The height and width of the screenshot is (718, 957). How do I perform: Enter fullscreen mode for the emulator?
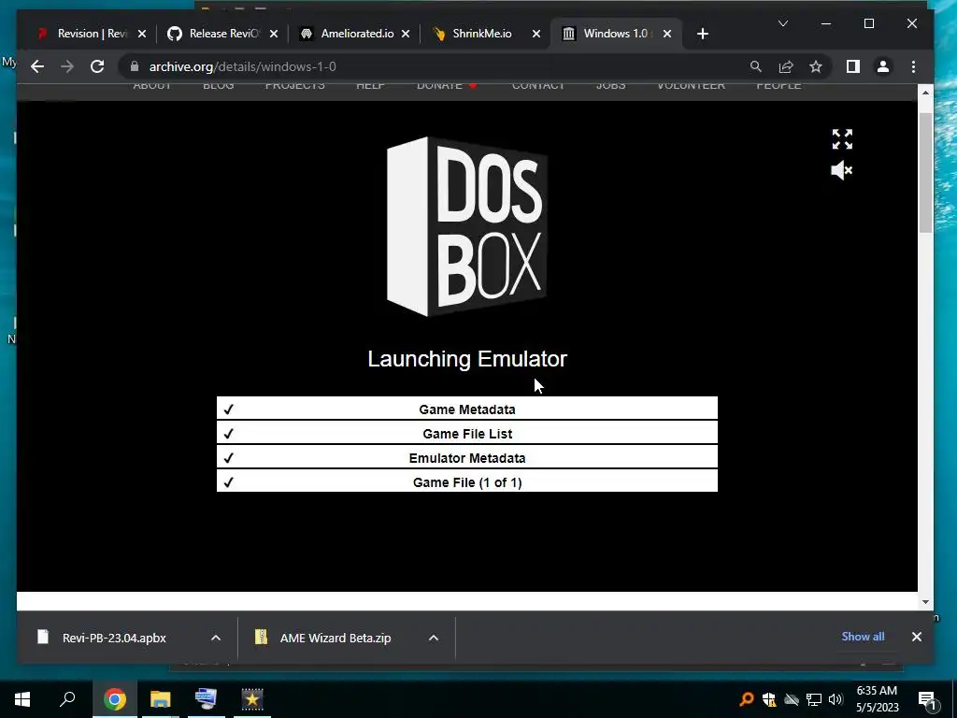click(x=842, y=139)
